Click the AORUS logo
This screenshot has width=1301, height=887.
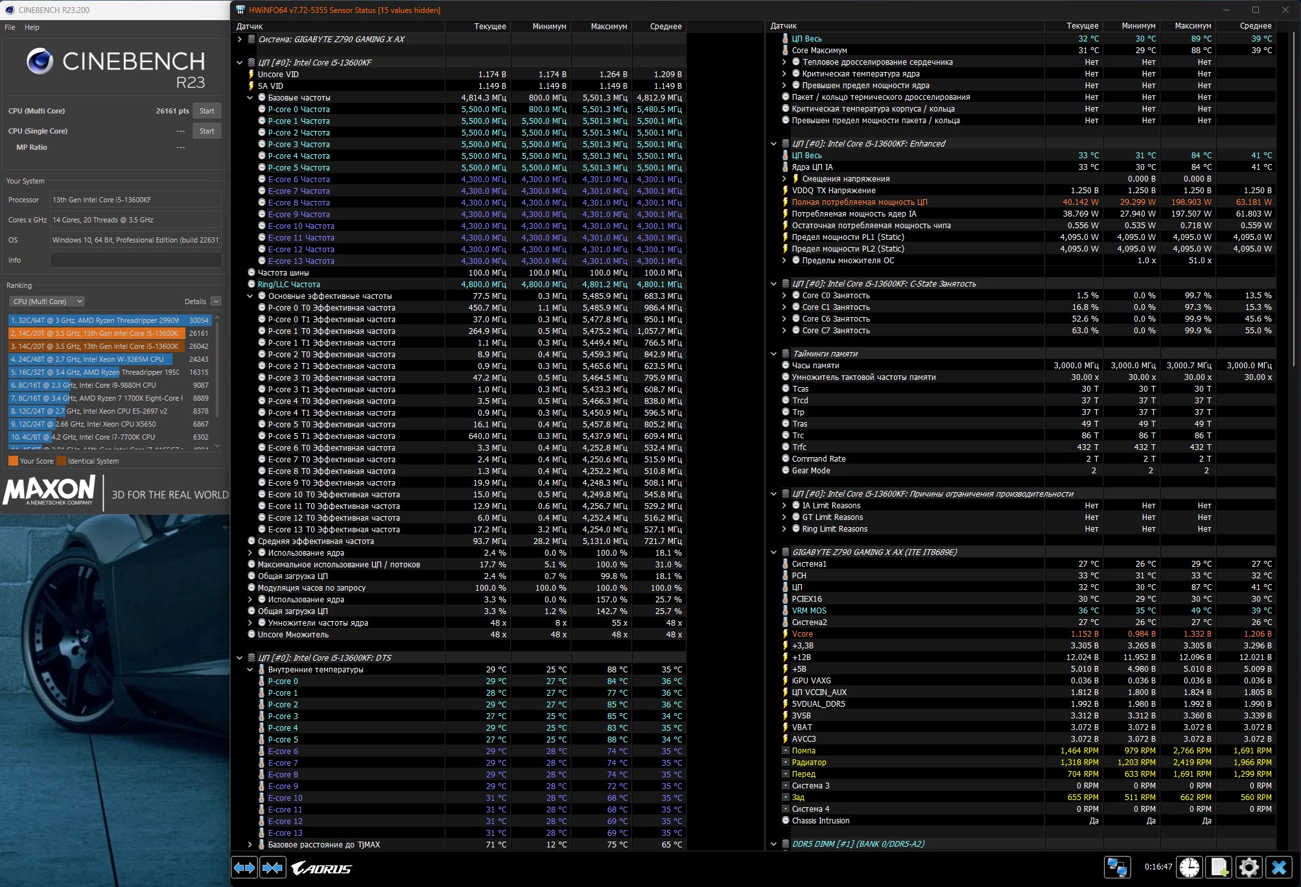tap(322, 868)
